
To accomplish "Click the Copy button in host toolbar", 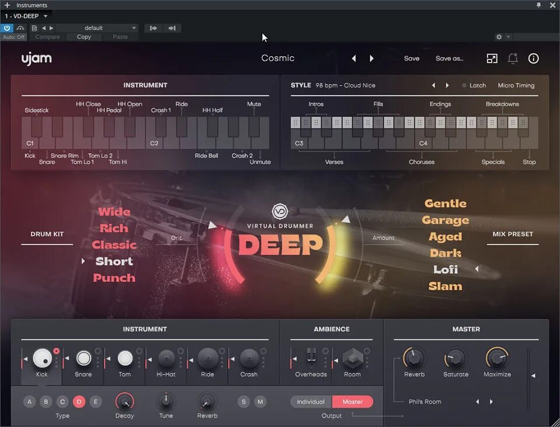I will coord(84,37).
